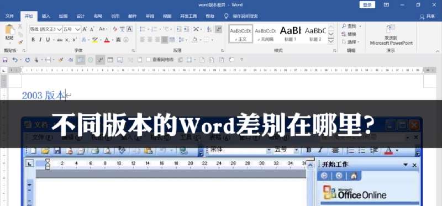Click the Find (查找) button
This screenshot has height=206, width=442.
coord(349,26)
